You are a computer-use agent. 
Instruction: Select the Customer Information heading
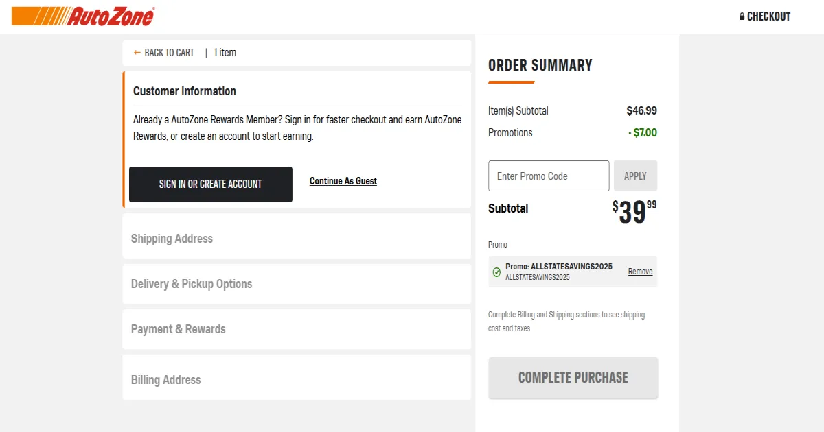coord(185,91)
